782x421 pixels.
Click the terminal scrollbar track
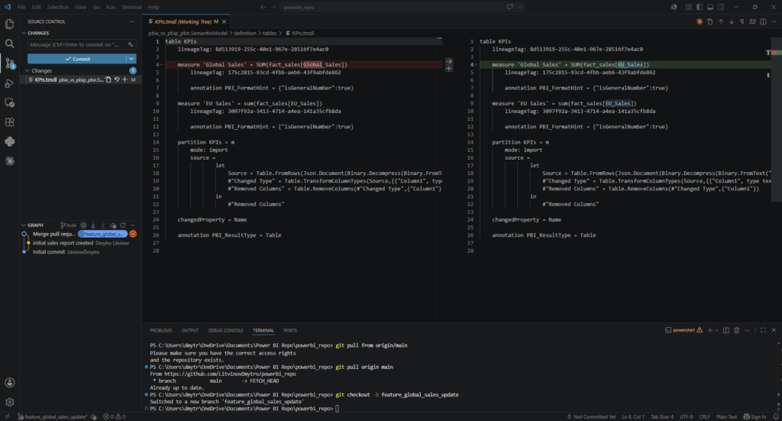[779, 377]
